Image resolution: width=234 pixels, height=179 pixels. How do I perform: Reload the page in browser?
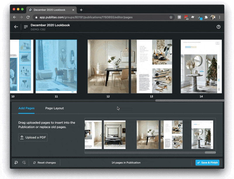(x=28, y=17)
